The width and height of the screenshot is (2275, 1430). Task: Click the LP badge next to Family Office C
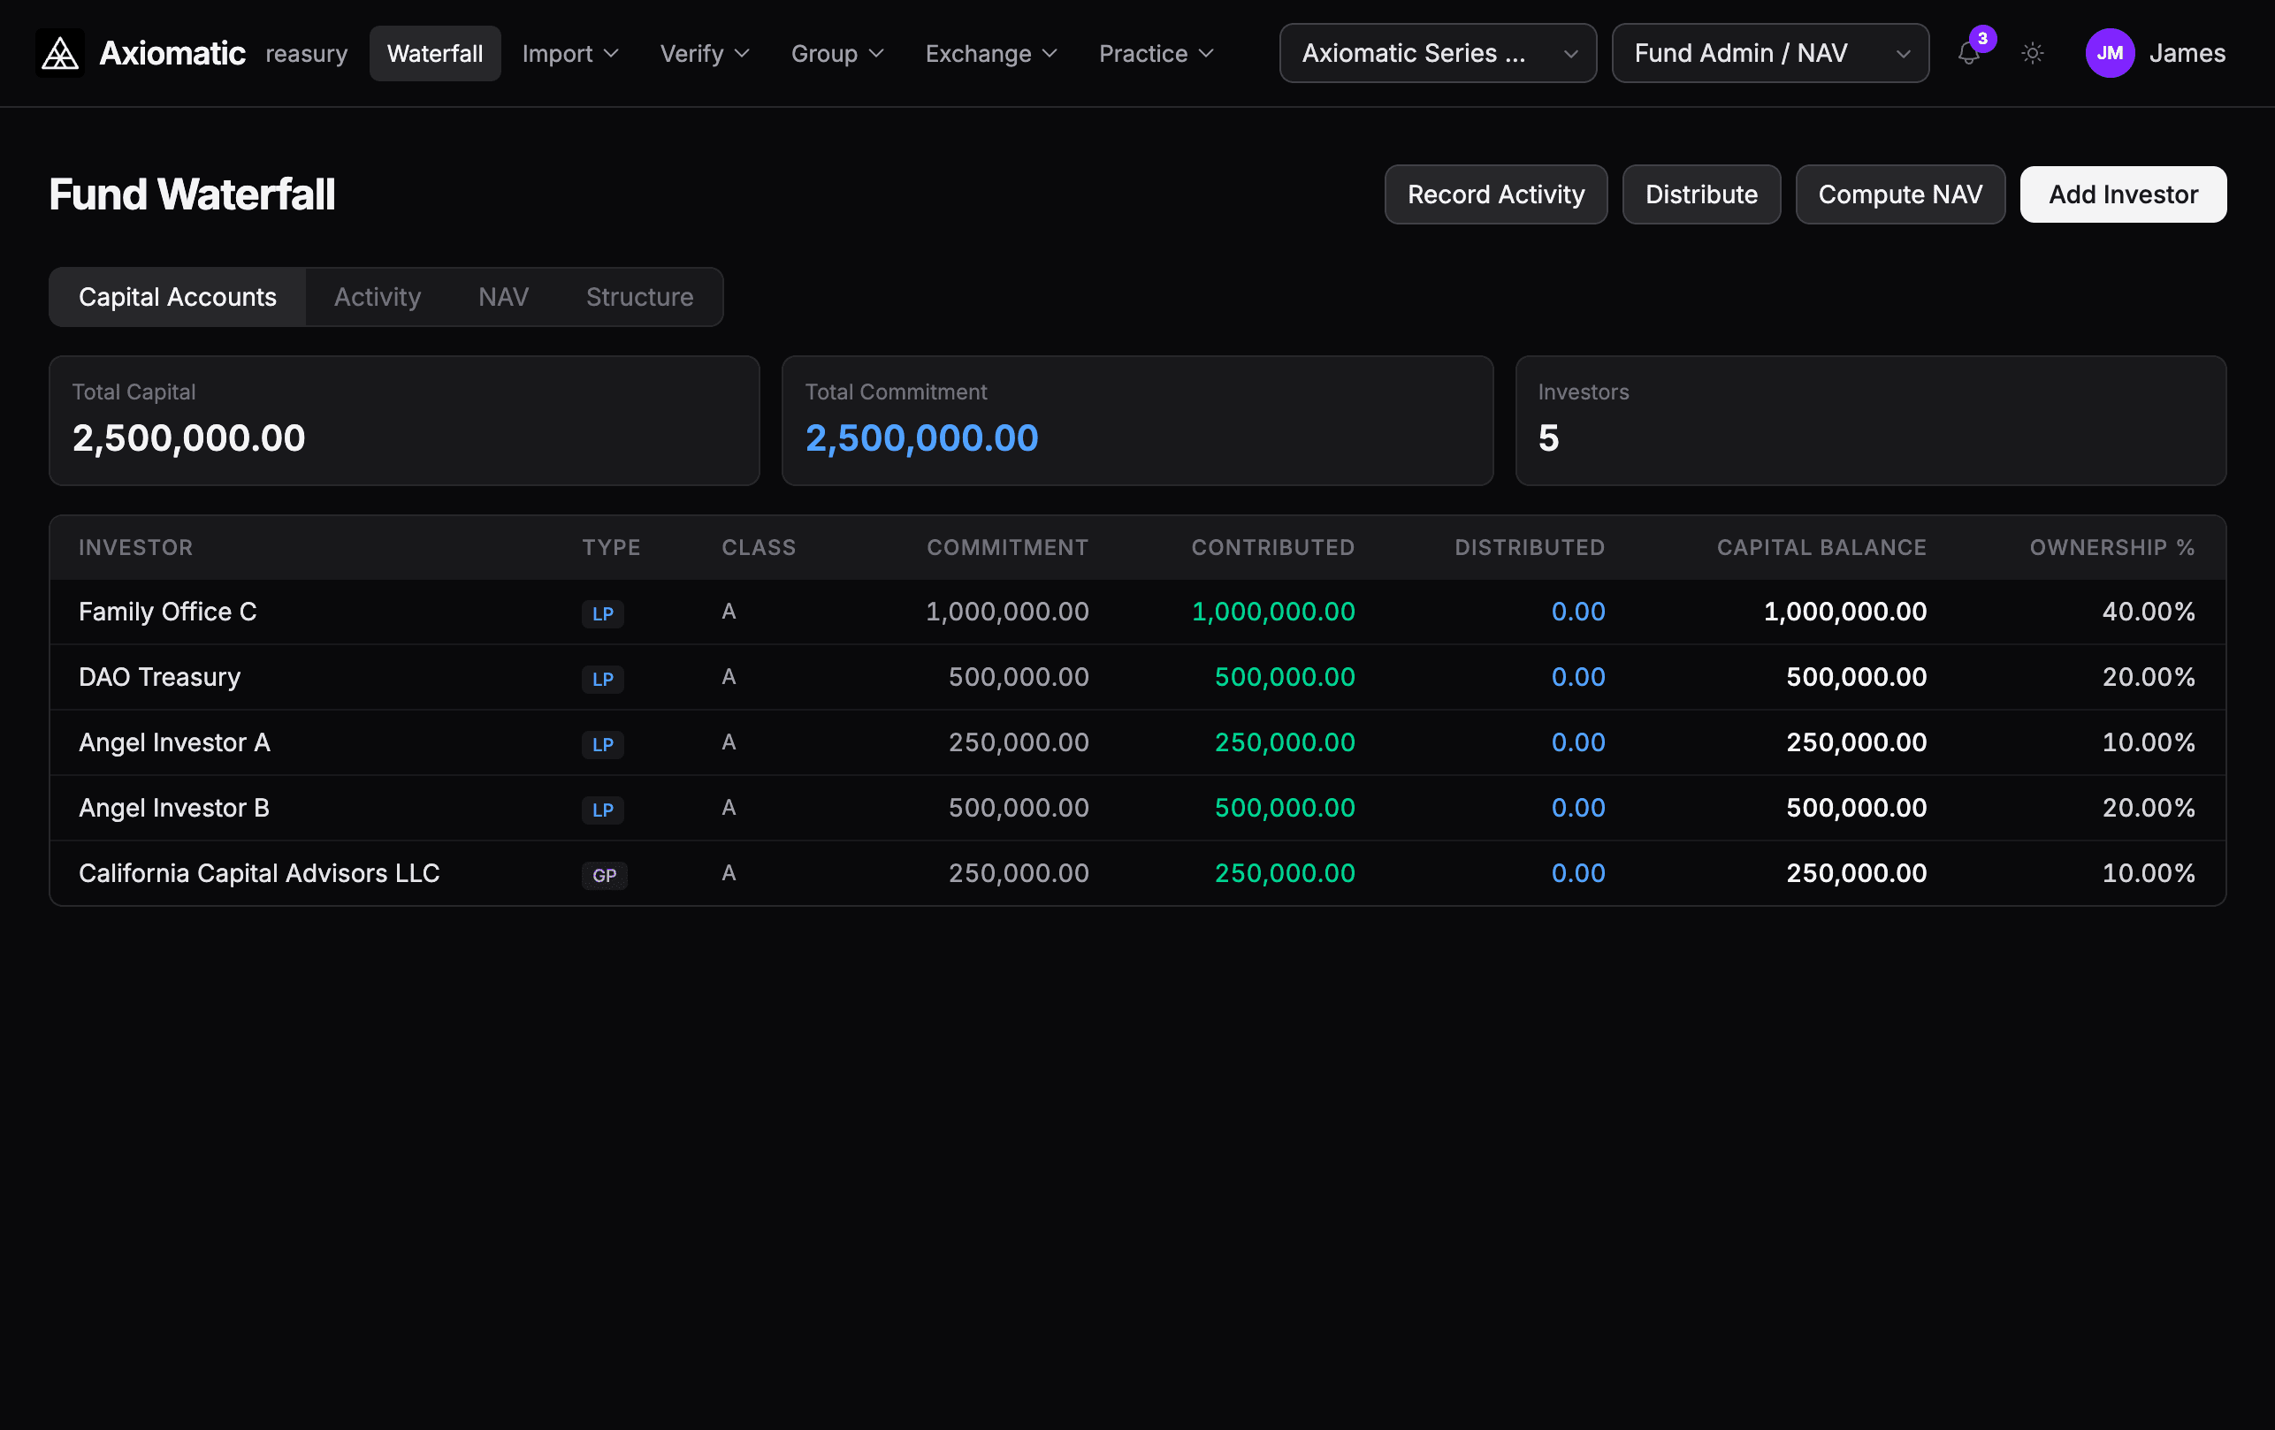(603, 614)
